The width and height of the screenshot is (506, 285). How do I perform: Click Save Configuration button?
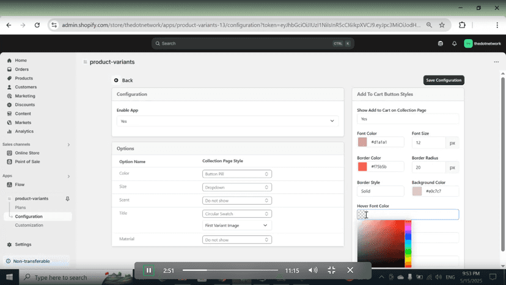click(x=444, y=80)
